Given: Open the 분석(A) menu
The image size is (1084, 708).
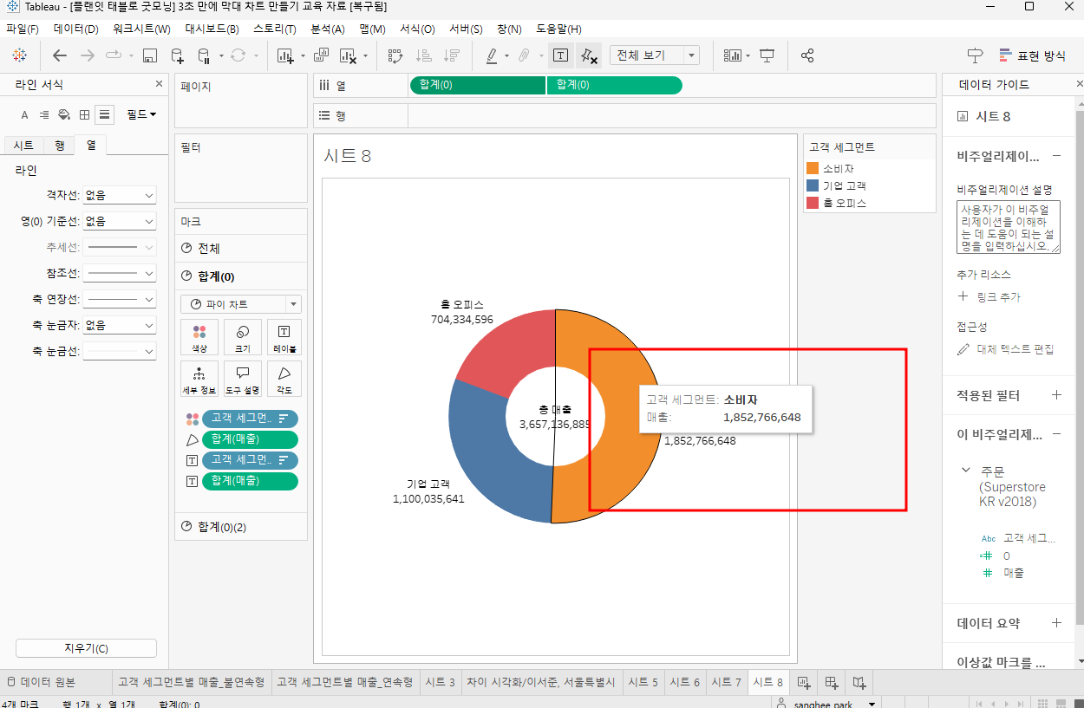Looking at the screenshot, I should click(328, 29).
